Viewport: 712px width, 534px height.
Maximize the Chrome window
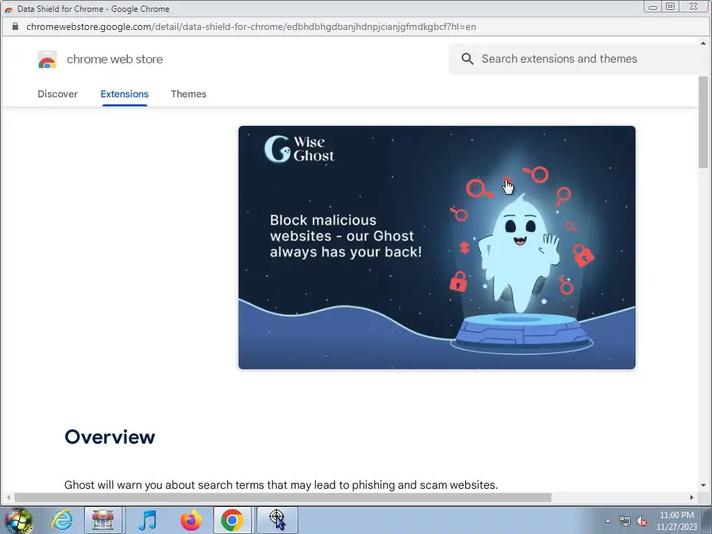pos(670,7)
